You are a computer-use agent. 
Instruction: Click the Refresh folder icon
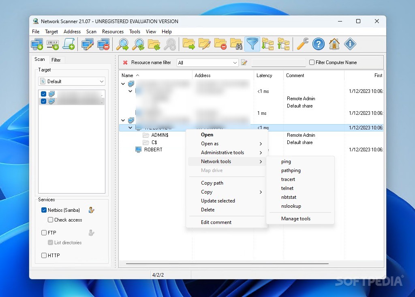(154, 44)
